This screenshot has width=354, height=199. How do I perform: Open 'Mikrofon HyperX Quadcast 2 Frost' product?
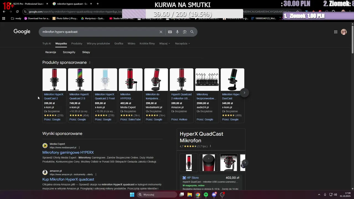[105, 96]
